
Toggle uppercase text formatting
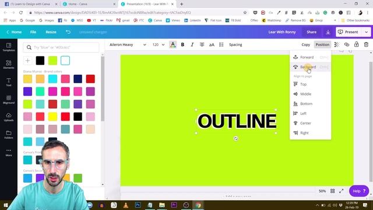tap(212, 44)
